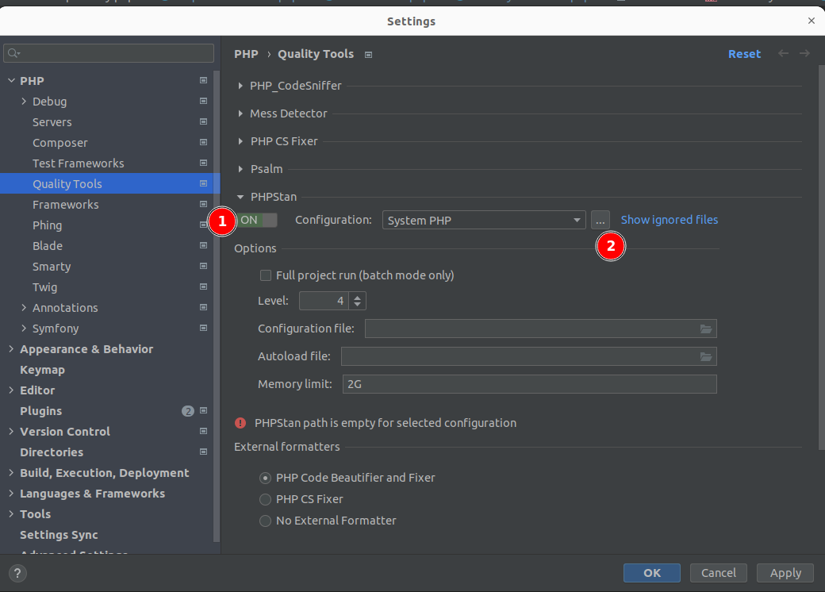Screen dimensions: 825x592
Task: Click project-level icon on Symfony row
Action: [x=203, y=328]
